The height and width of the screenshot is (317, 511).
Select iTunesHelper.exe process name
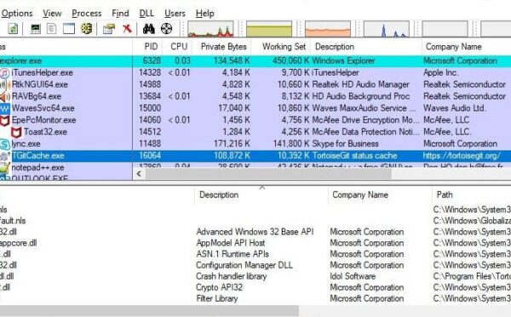coord(42,73)
